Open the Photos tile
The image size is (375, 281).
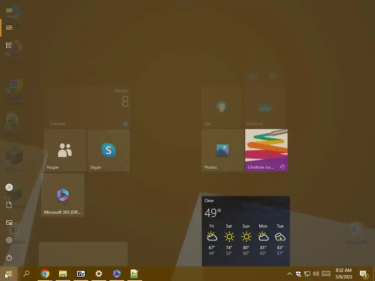222,150
